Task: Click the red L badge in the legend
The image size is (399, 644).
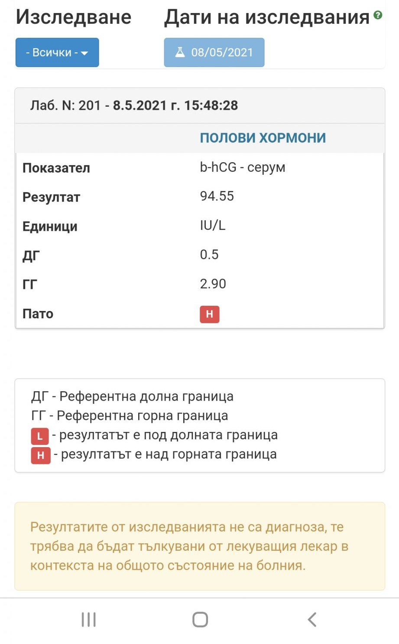Action: click(40, 436)
